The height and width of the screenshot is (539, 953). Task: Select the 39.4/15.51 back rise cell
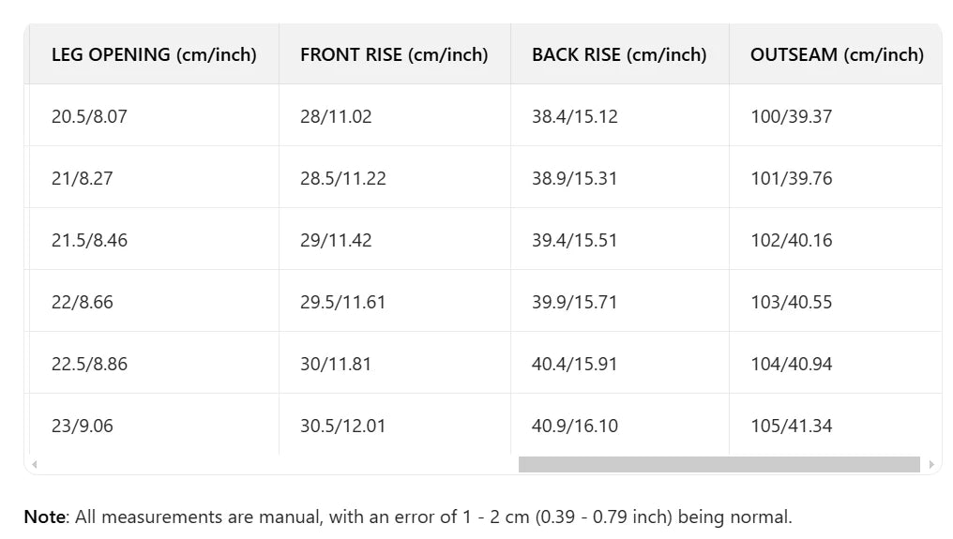click(x=574, y=241)
